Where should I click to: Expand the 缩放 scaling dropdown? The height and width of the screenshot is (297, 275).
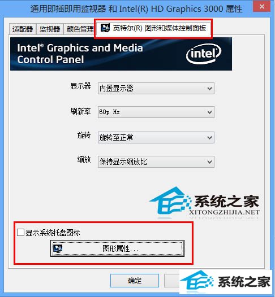pos(156,161)
